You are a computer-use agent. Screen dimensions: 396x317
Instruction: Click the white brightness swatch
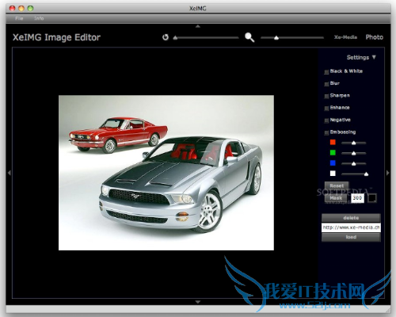(x=333, y=174)
